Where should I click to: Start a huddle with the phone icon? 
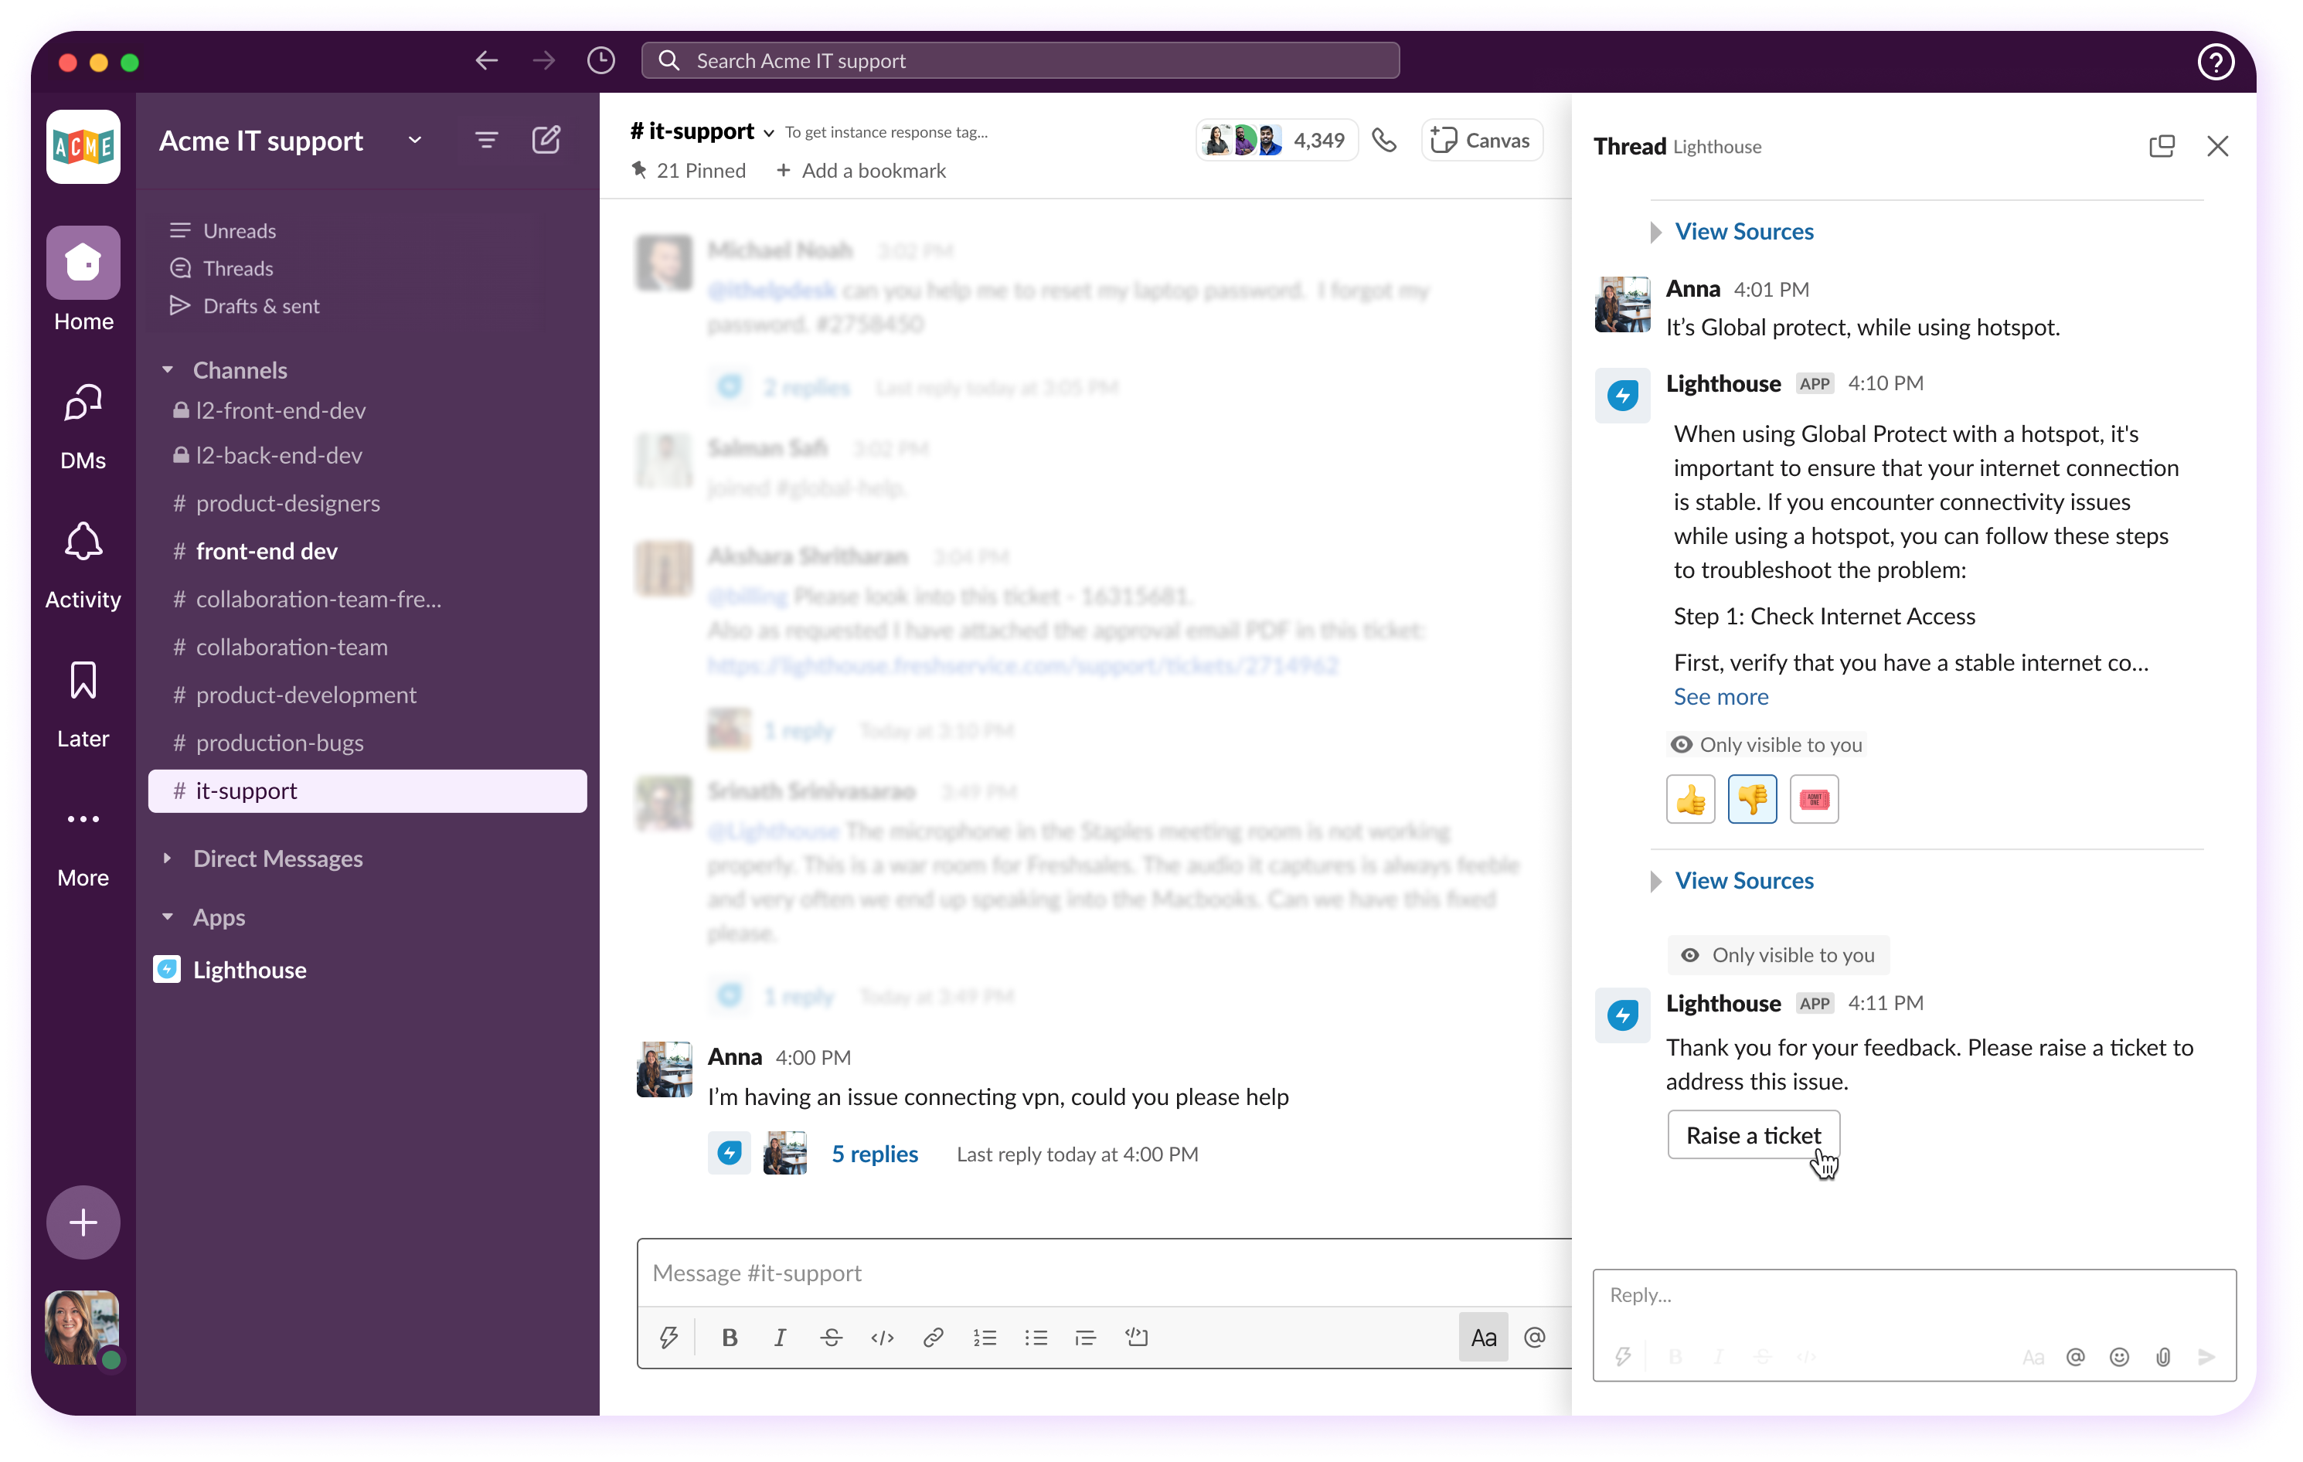coord(1384,141)
